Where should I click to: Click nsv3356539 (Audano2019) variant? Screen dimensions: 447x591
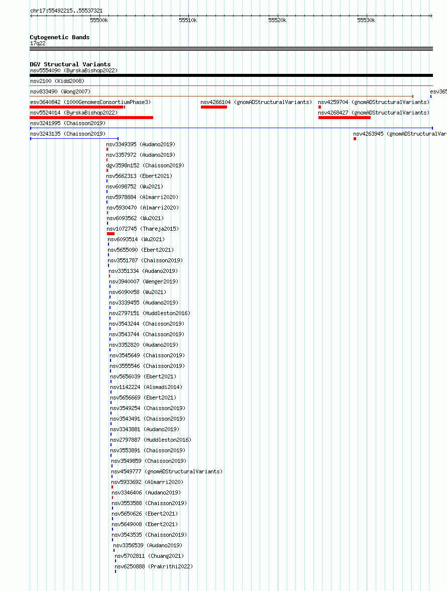[148, 545]
